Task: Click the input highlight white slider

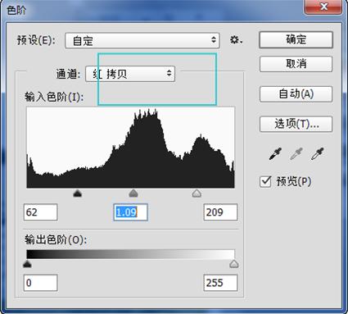Action: [197, 193]
